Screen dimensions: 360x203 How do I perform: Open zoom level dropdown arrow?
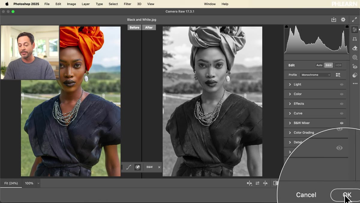pyautogui.click(x=38, y=183)
